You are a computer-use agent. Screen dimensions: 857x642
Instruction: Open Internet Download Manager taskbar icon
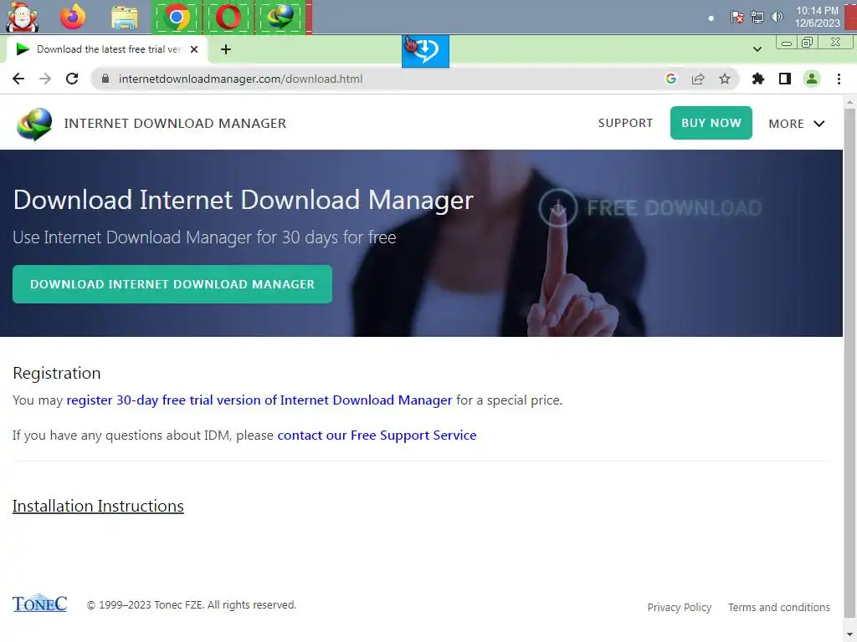click(280, 18)
